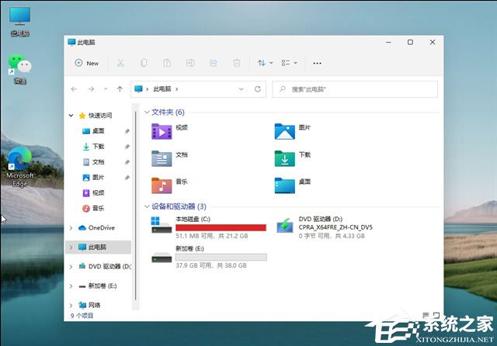Image resolution: width=497 pixels, height=346 pixels.
Task: Click the search box for 此电脑
Action: pos(353,89)
